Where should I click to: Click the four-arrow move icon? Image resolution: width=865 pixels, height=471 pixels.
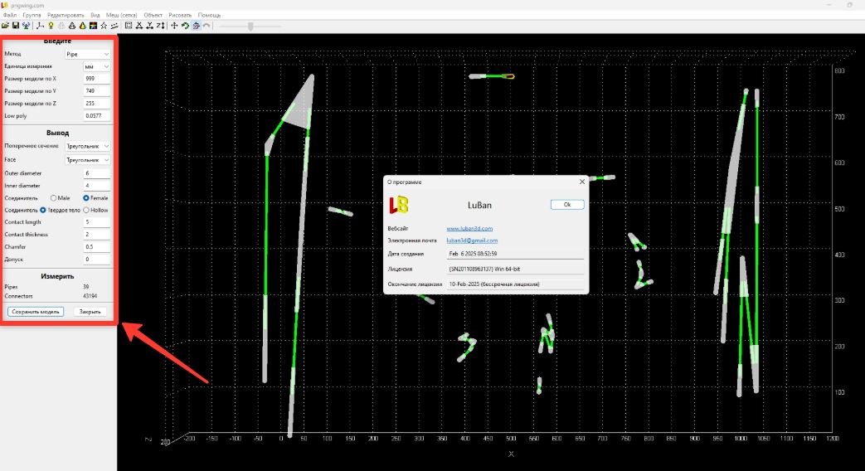[174, 26]
